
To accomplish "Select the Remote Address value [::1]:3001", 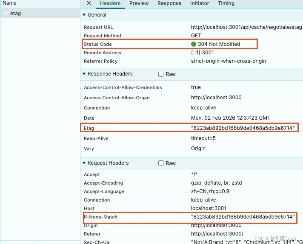I will click(x=202, y=53).
